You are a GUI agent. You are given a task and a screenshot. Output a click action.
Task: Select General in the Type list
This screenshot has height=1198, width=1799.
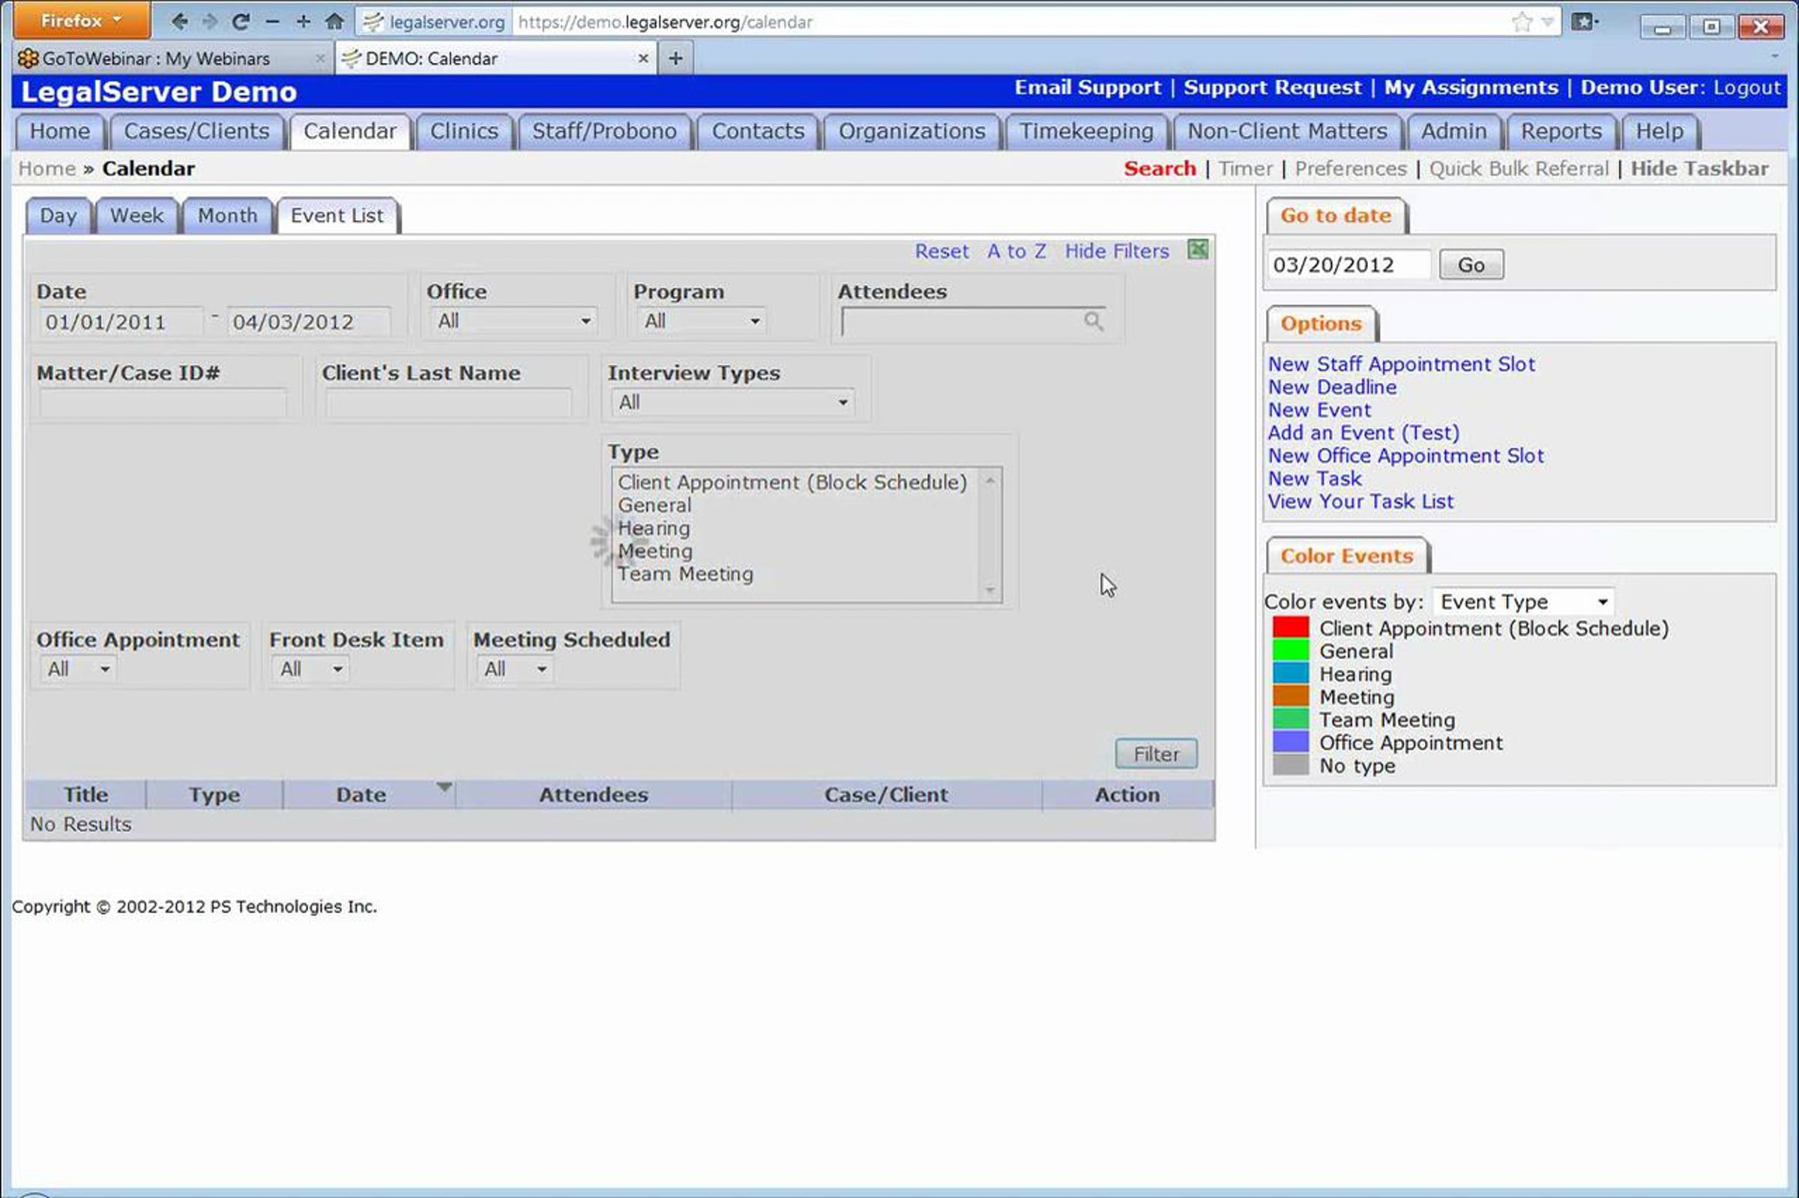[x=654, y=506]
